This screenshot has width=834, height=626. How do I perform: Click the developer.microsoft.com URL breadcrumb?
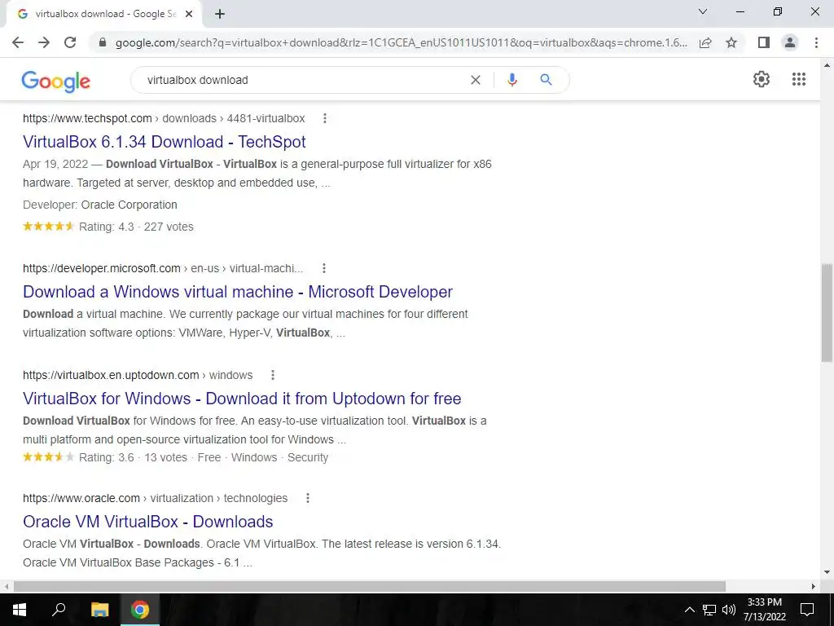(163, 268)
